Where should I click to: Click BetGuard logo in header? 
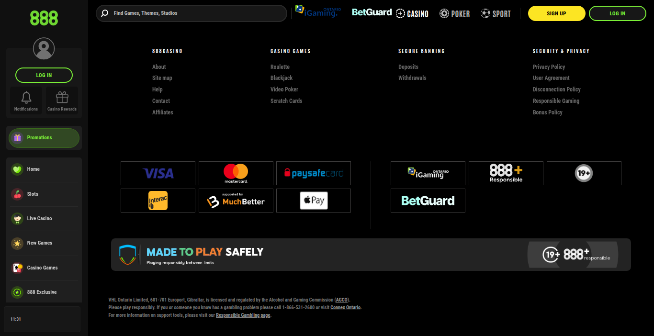372,12
